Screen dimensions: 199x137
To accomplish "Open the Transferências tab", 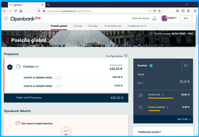I will click(113, 26).
